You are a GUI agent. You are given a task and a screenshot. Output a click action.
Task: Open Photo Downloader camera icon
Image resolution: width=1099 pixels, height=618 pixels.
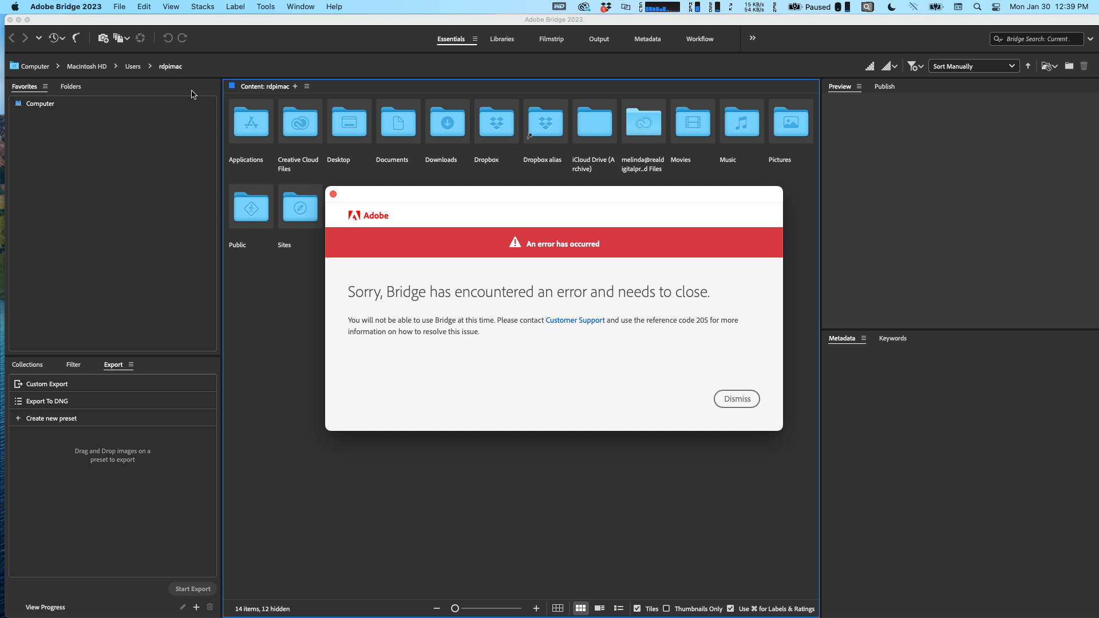tap(103, 38)
